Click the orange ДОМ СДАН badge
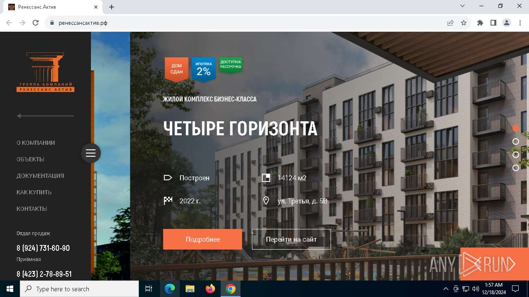Image resolution: width=529 pixels, height=297 pixels. point(176,69)
